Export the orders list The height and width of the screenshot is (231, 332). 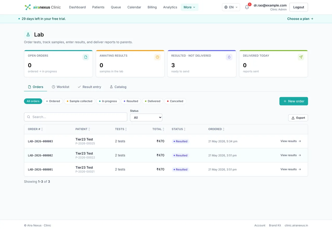point(298,118)
